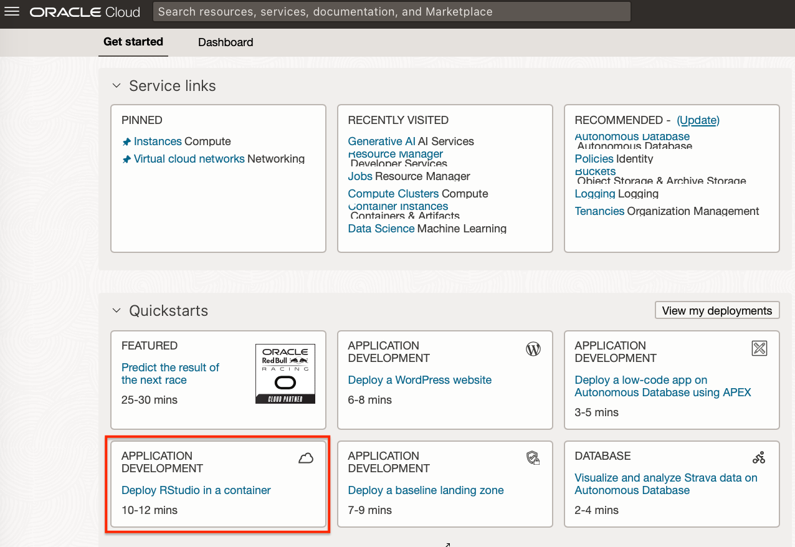Click the cyclist icon on the Strava card
This screenshot has width=795, height=547.
759,459
